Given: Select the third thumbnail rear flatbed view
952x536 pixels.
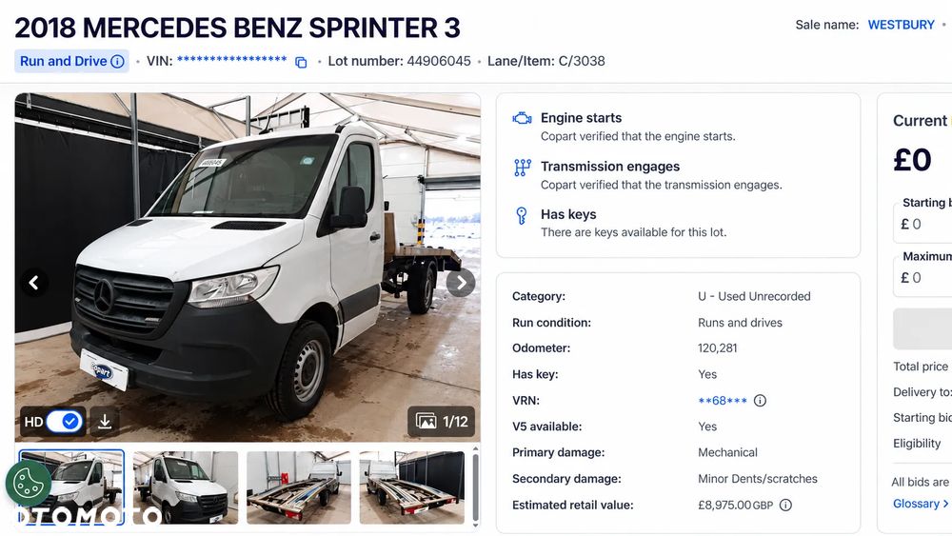Looking at the screenshot, I should (x=299, y=487).
